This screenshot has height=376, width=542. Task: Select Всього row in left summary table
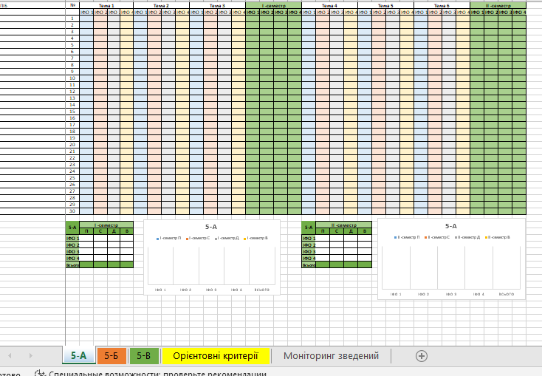pyautogui.click(x=99, y=265)
